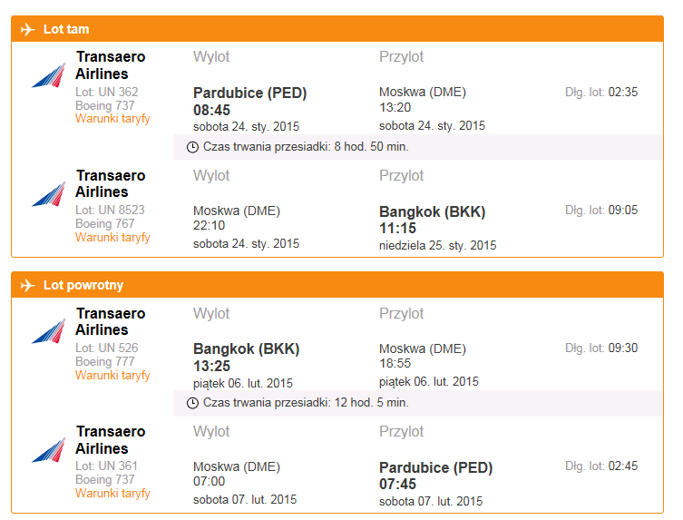This screenshot has height=520, width=683.
Task: Click Transaero logo for flight UN 526
Action: (49, 331)
